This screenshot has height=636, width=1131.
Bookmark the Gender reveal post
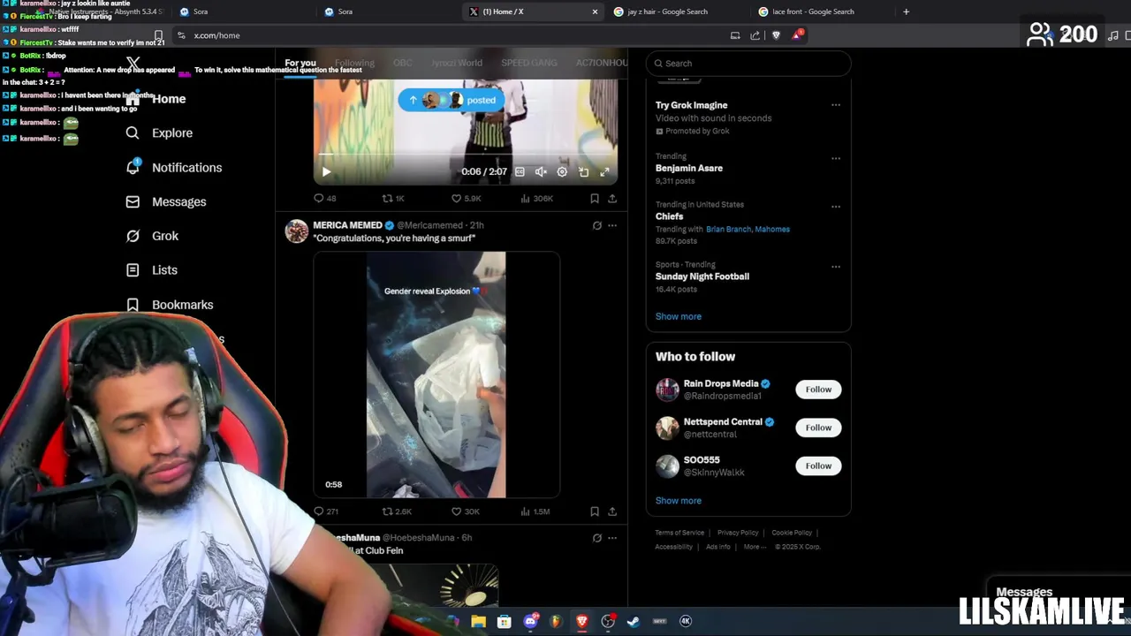(x=595, y=511)
